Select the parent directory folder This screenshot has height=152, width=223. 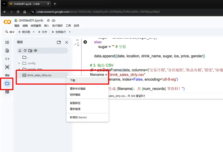(x=26, y=57)
